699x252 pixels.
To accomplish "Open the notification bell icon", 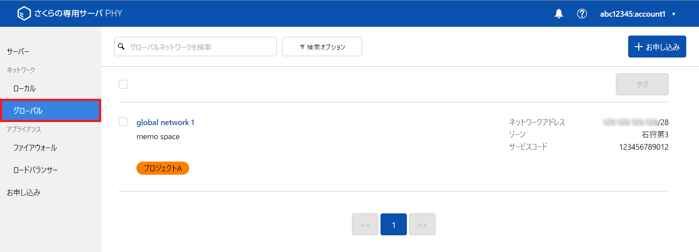I will (559, 14).
